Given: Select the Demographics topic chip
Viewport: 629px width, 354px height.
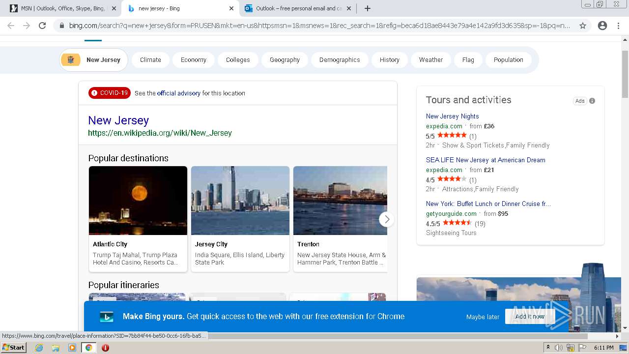Looking at the screenshot, I should [x=340, y=60].
